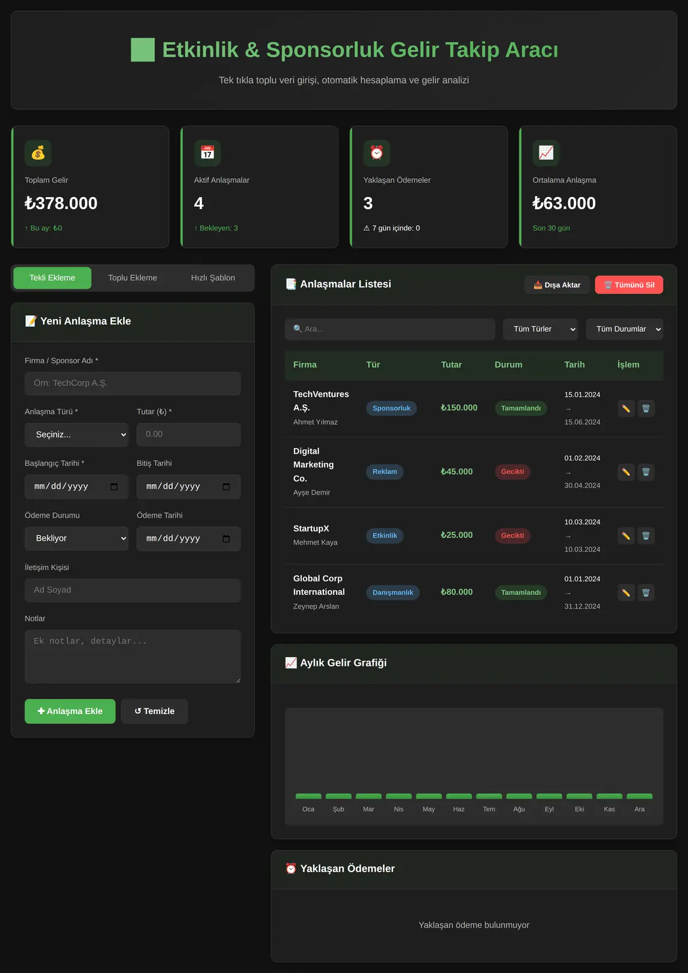This screenshot has width=688, height=973.
Task: Switch to the Toplu Ekleme tab
Action: [132, 278]
